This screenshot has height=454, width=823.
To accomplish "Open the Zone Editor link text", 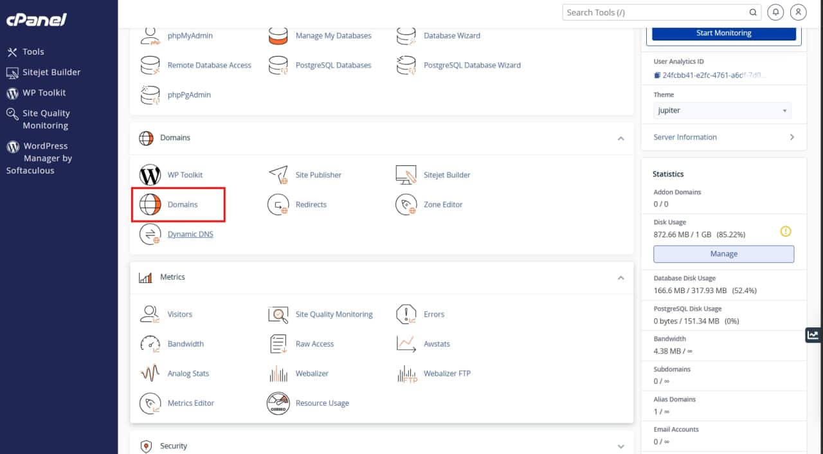I will point(443,204).
